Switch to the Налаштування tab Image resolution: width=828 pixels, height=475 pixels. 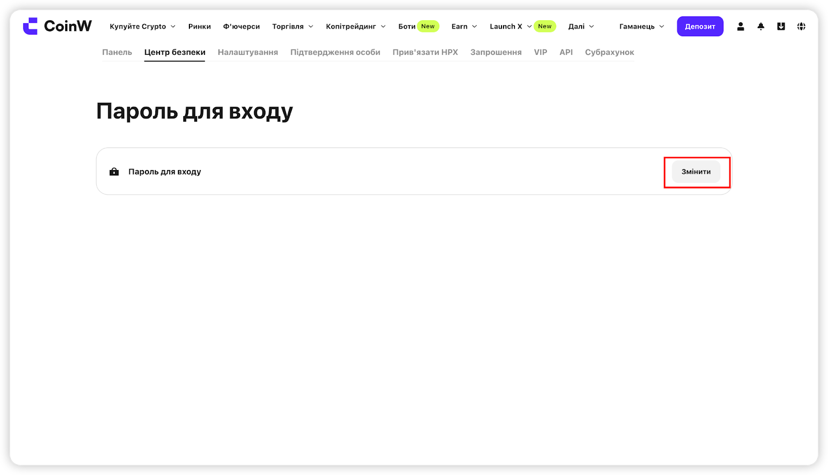(248, 52)
